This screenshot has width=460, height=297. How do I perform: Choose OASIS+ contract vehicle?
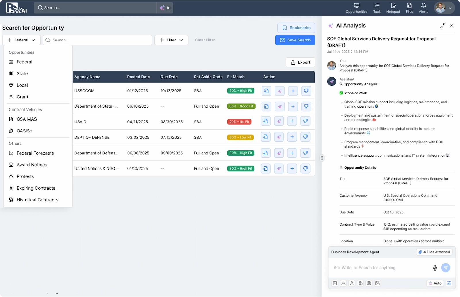[38, 131]
